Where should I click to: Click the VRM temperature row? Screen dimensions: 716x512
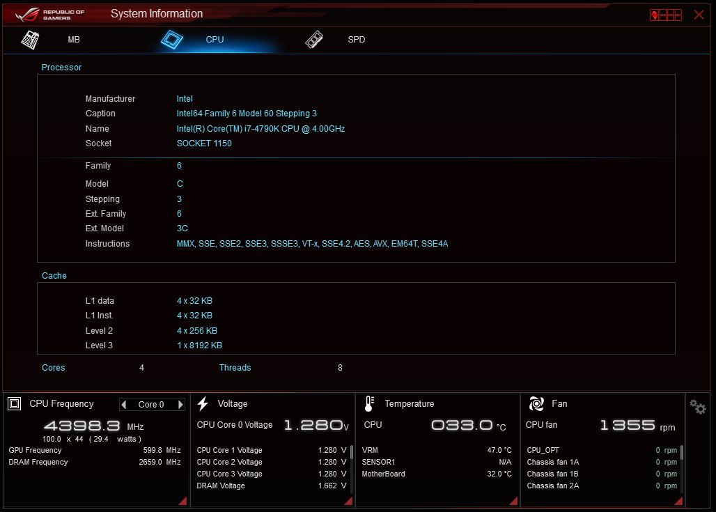(x=437, y=450)
